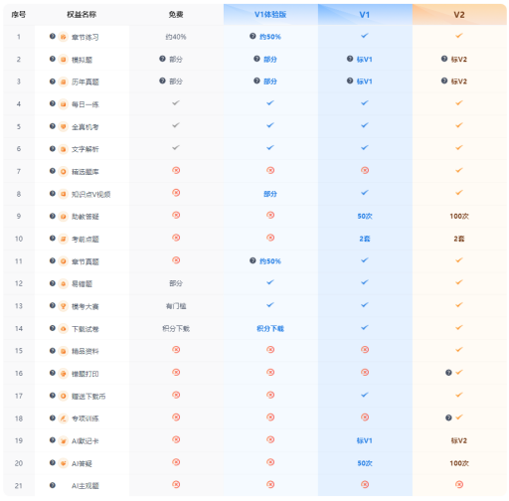Click the 约40% cell in 免费 column
The image size is (509, 501).
[176, 37]
